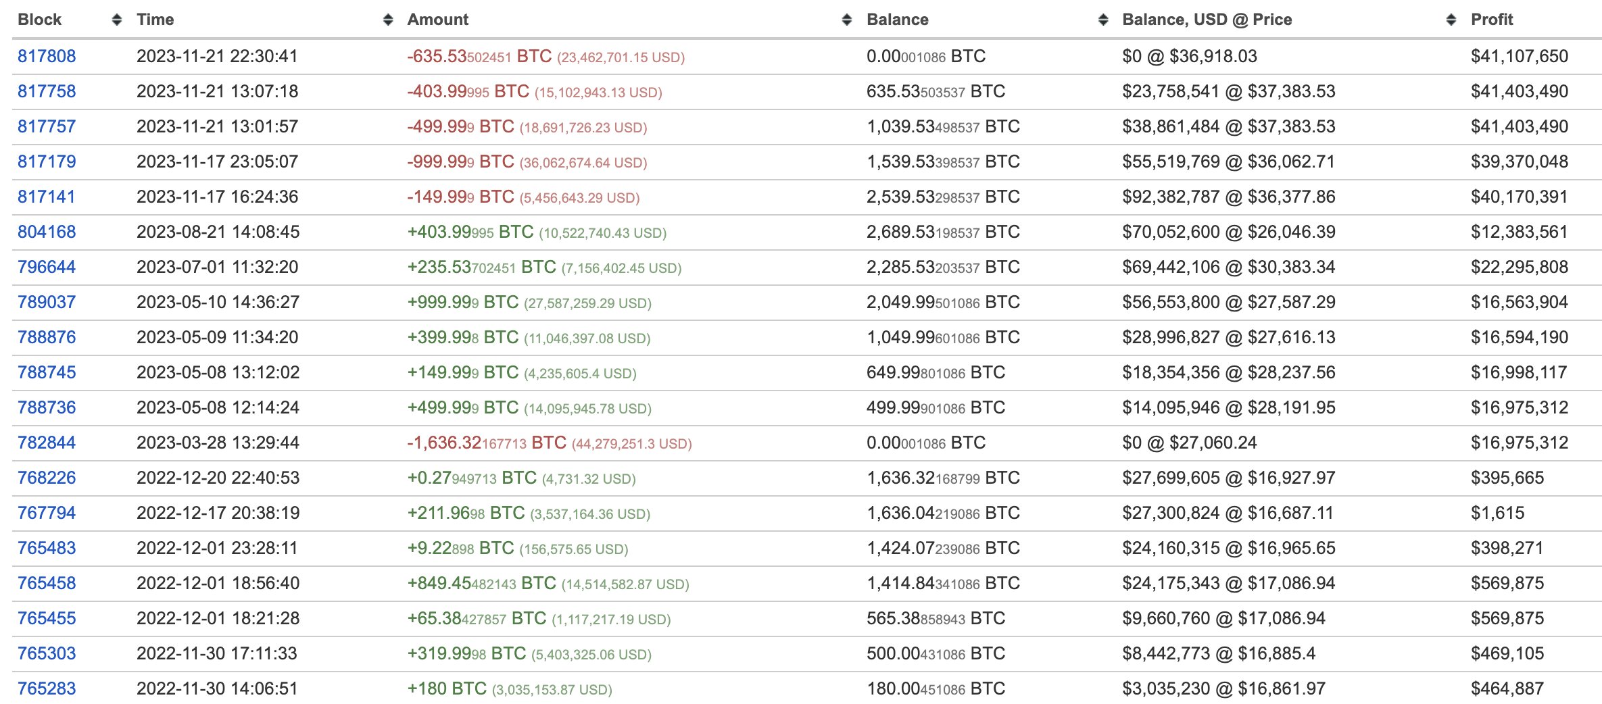Open block 782844 link

[47, 443]
